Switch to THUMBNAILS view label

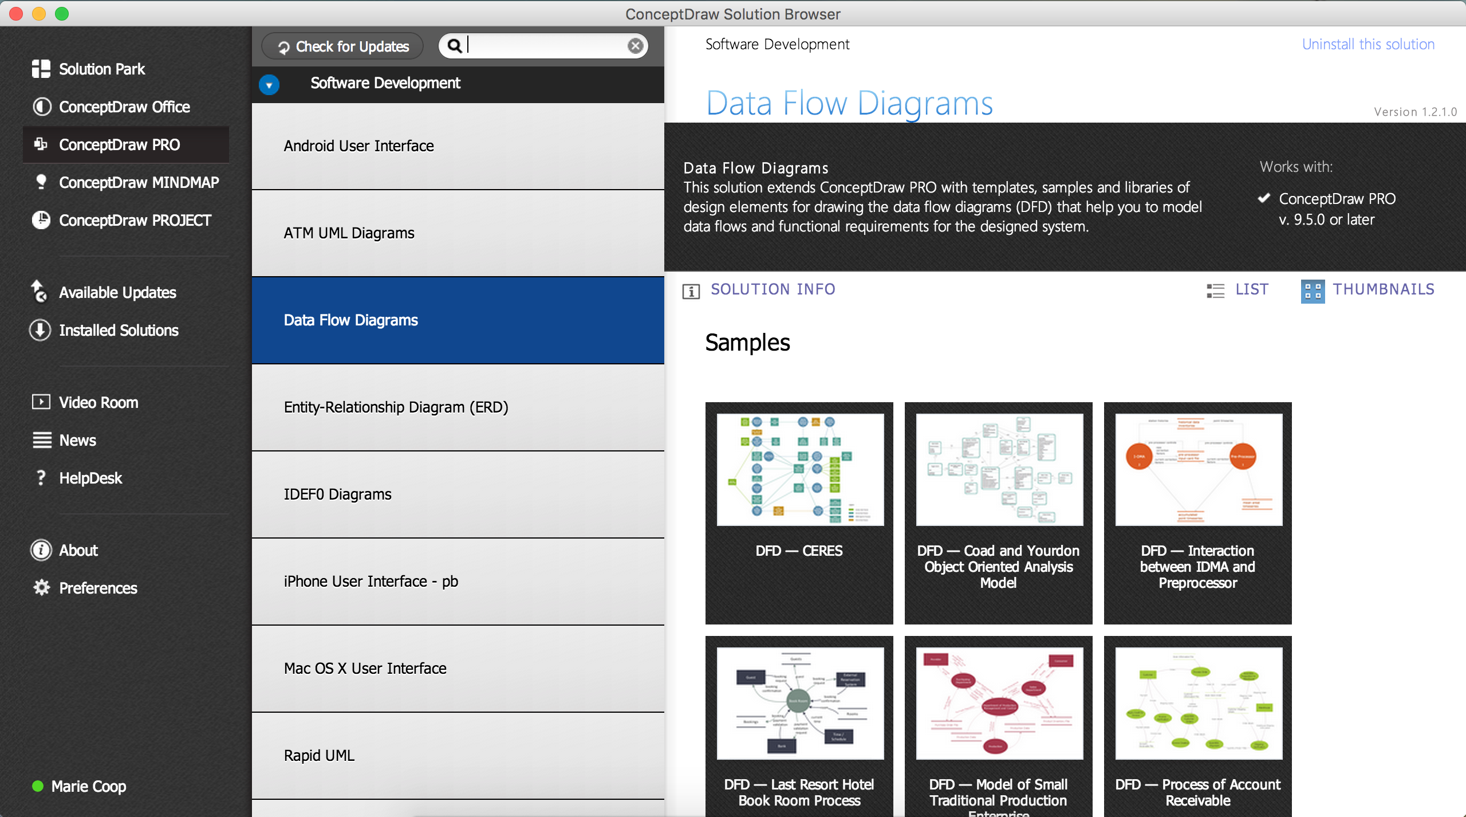tap(1384, 289)
